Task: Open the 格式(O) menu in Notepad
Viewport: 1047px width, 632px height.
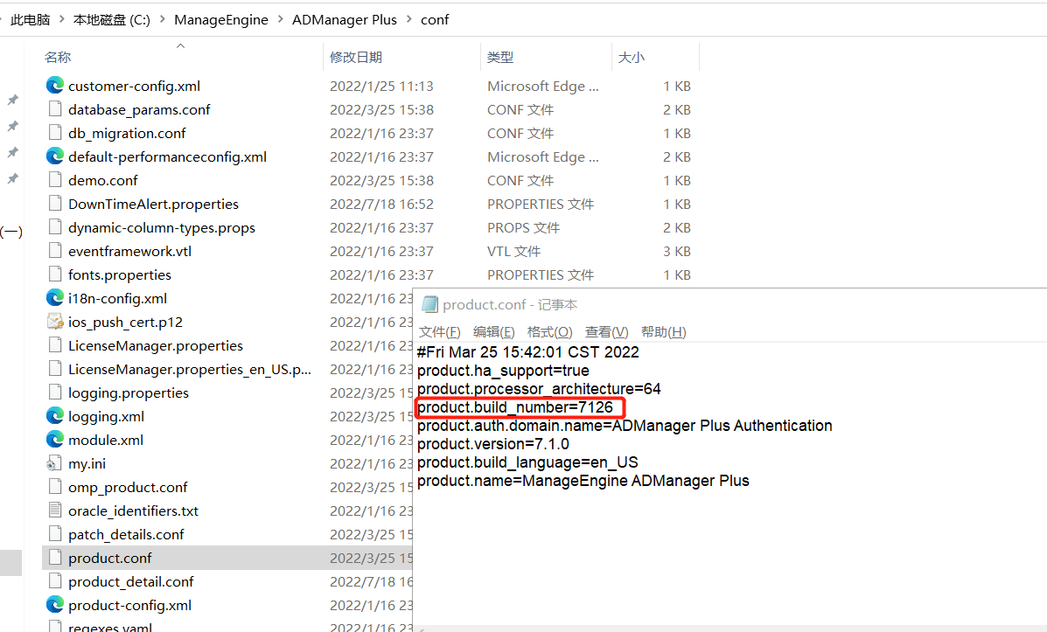Action: click(x=549, y=331)
